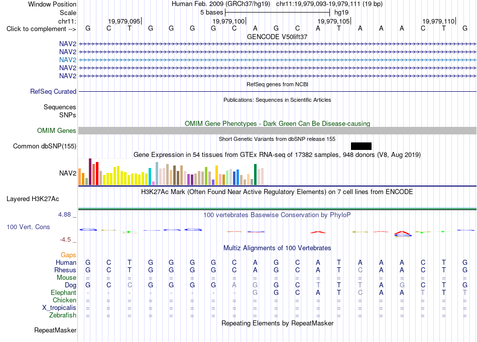Select the 'SNPs' publications sub-track label
This screenshot has width=477, height=342.
coord(68,115)
